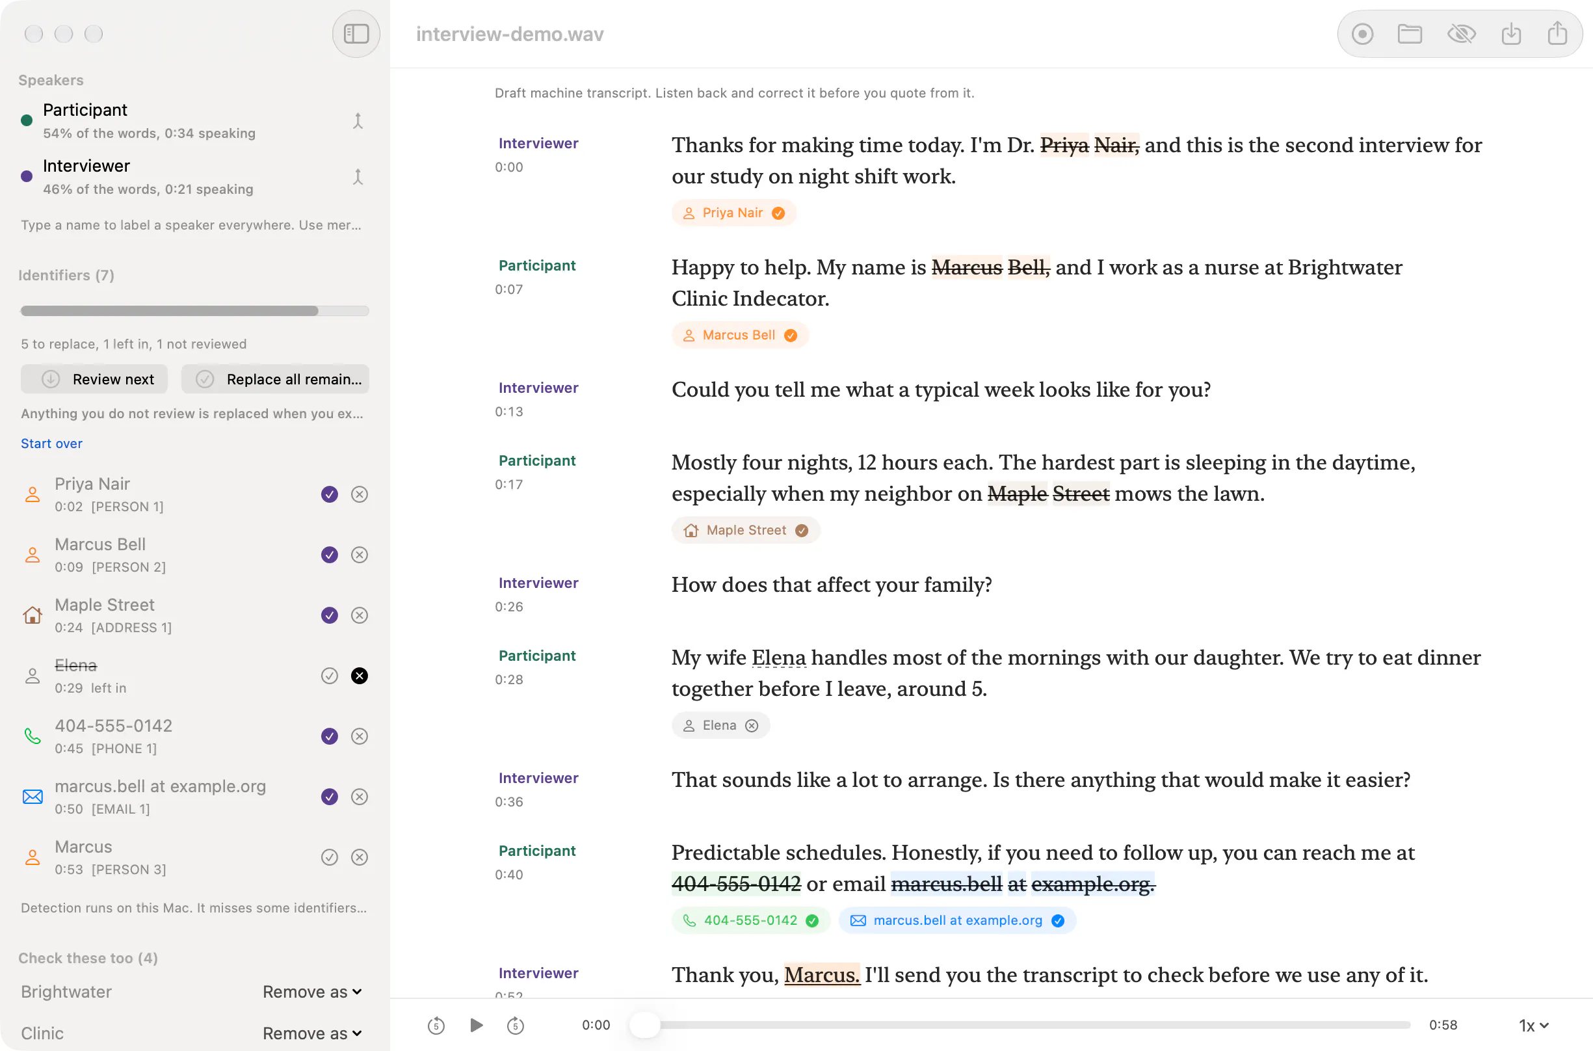Select Participant speaker name in sidebar

click(85, 109)
